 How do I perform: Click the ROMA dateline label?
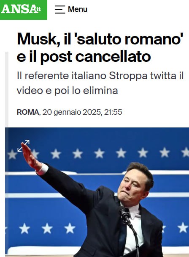[x=28, y=112]
